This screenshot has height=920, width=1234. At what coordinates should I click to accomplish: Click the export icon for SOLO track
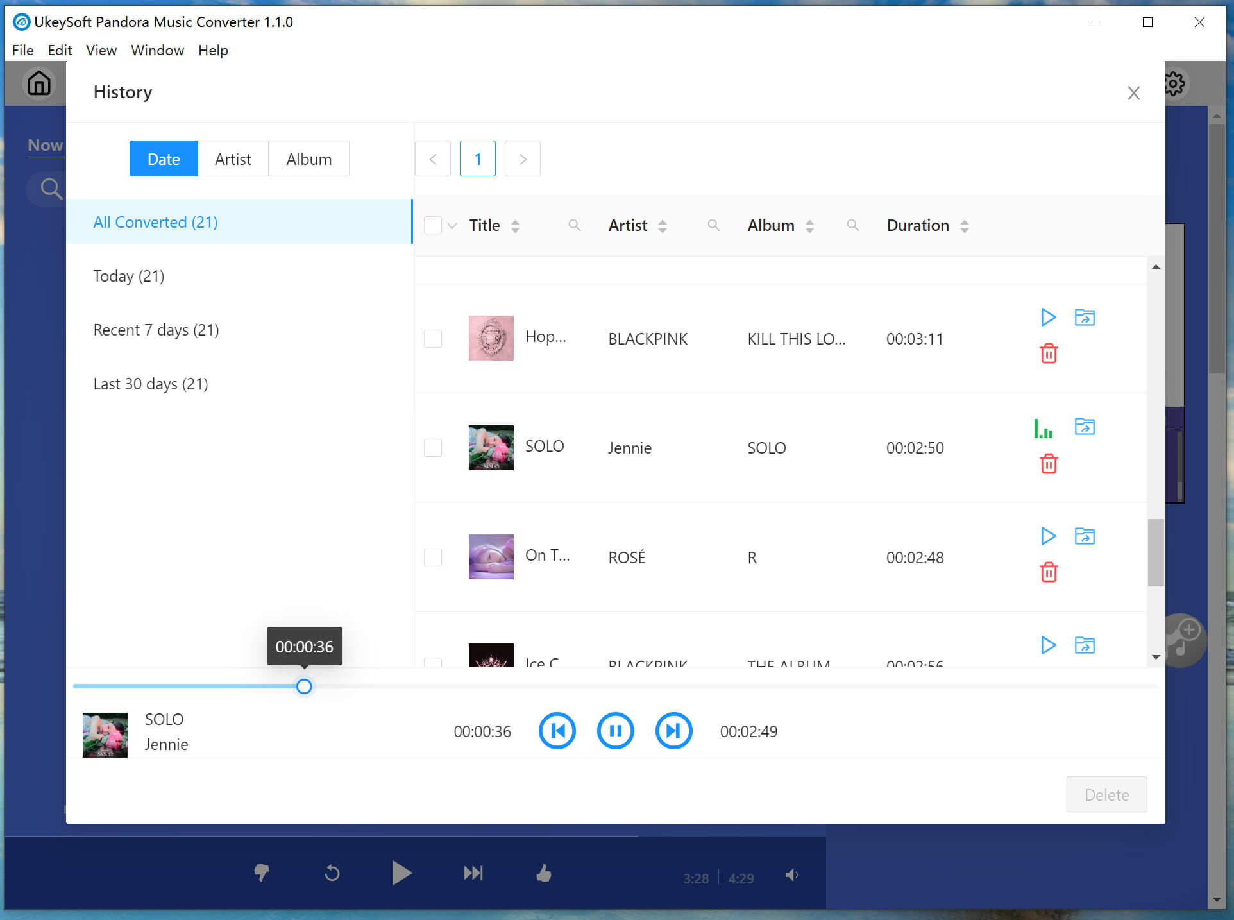pos(1084,426)
